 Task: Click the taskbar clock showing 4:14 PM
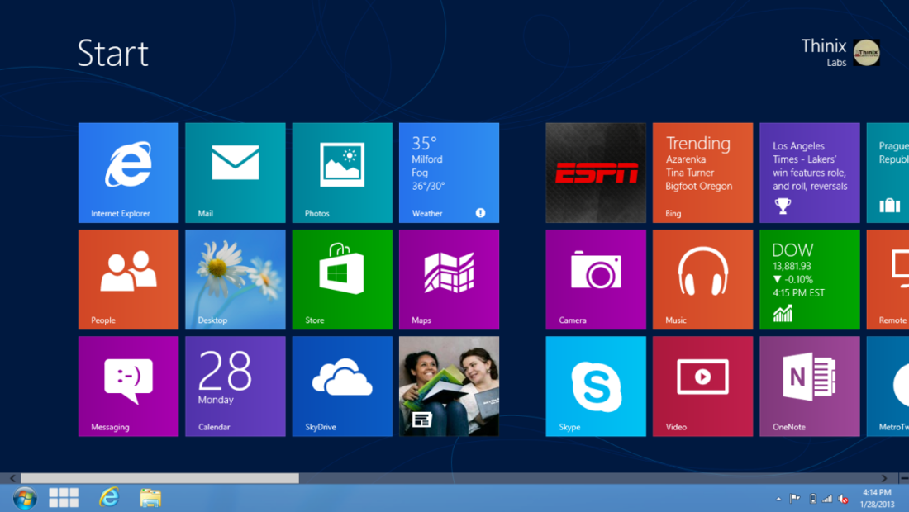pos(877,498)
